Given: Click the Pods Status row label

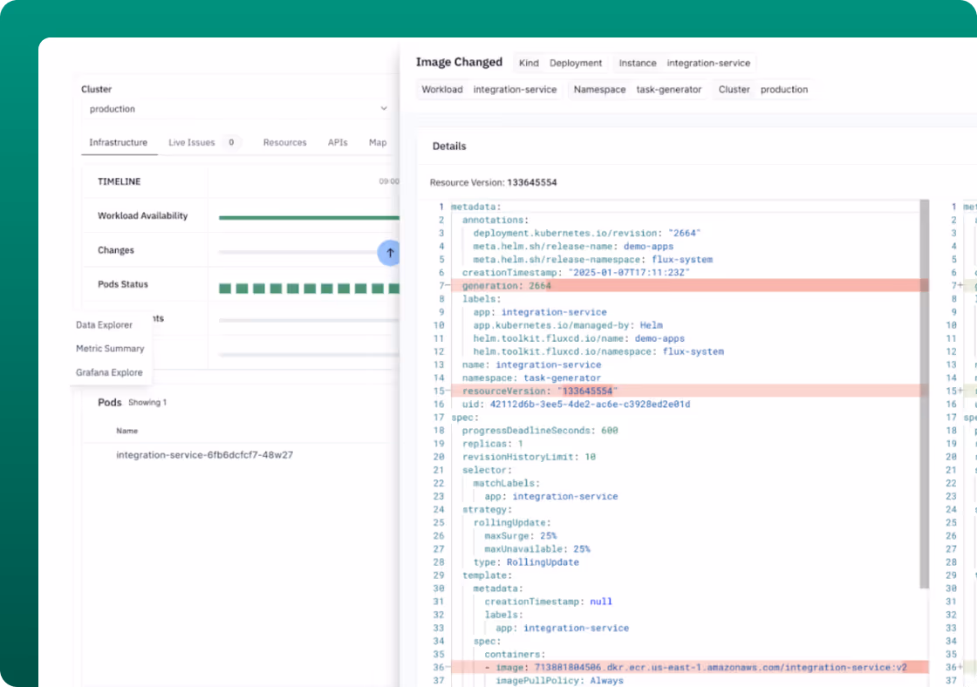Looking at the screenshot, I should [x=123, y=284].
